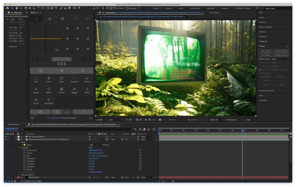The width and height of the screenshot is (296, 187).
Task: Click the Text-Break tool in Motion panel
Action: coord(49,101)
